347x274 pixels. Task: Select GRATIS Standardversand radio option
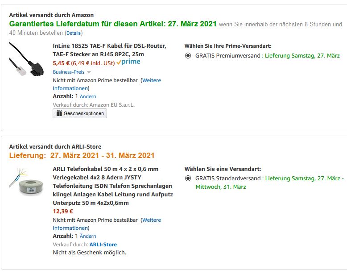[188, 179]
